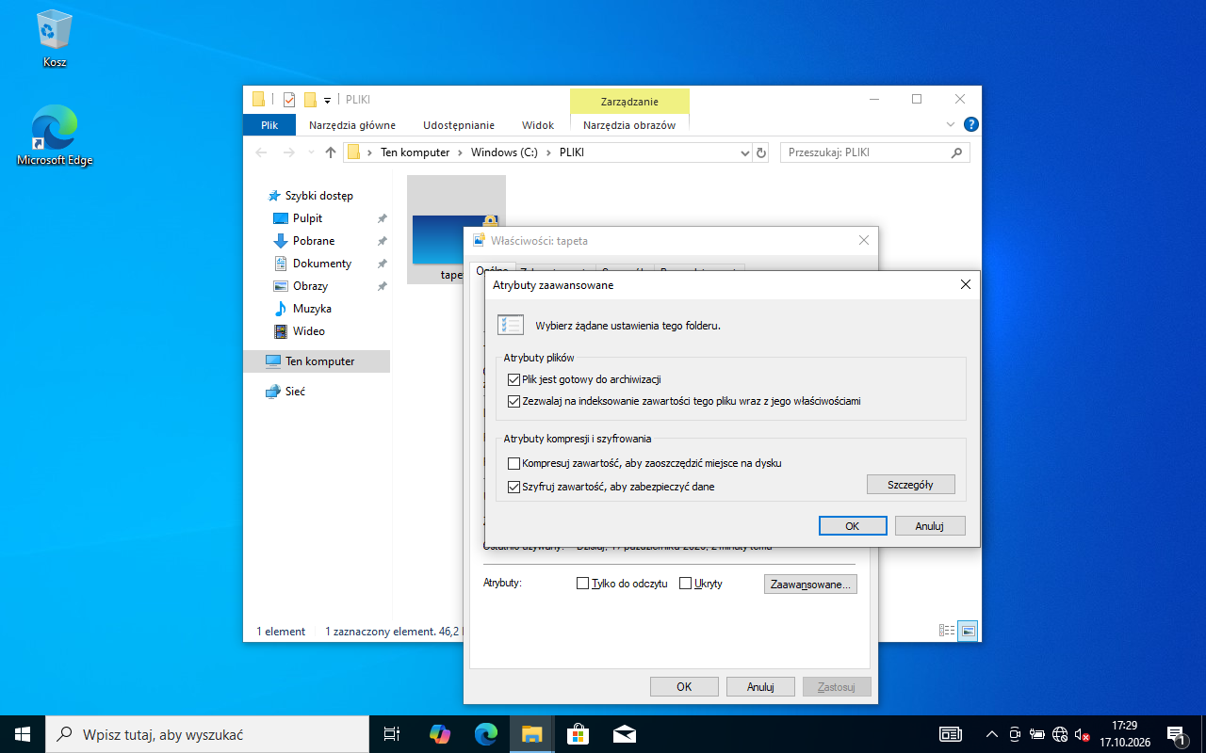
Task: Check the Tylko do odczytu attribute
Action: [x=582, y=584]
